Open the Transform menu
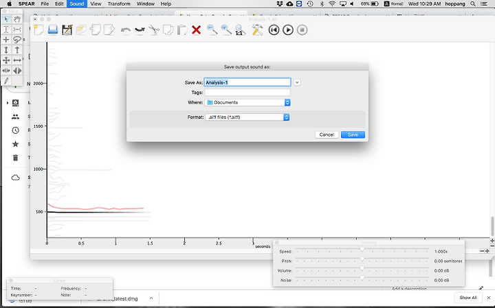 tap(119, 4)
